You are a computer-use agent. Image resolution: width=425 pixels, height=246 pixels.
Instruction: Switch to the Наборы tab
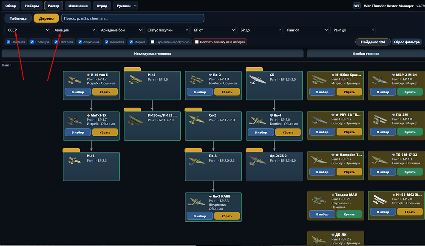point(32,6)
